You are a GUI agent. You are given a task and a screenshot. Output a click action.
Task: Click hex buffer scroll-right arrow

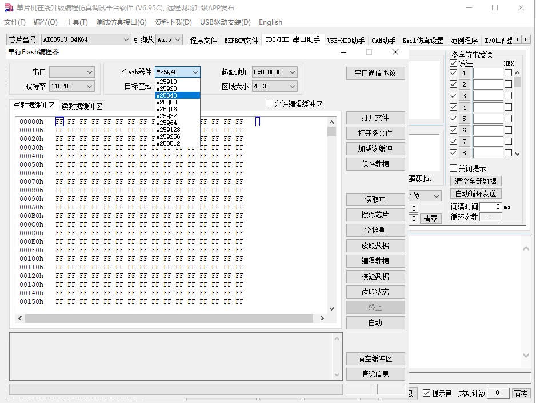[323, 318]
